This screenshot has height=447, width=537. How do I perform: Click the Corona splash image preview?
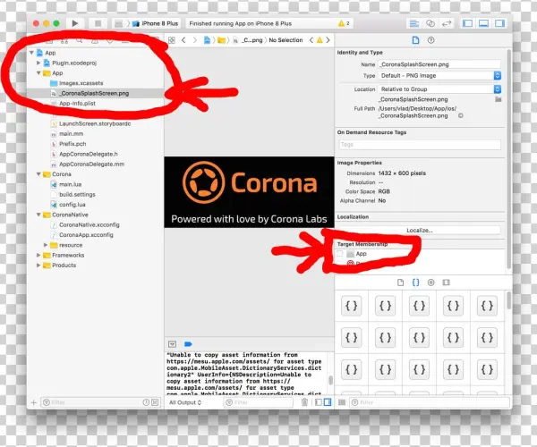[x=249, y=192]
